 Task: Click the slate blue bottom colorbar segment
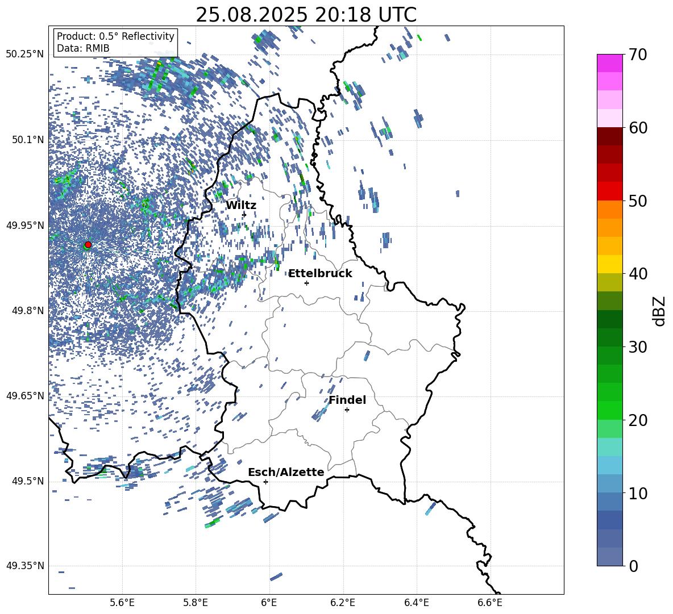[609, 557]
